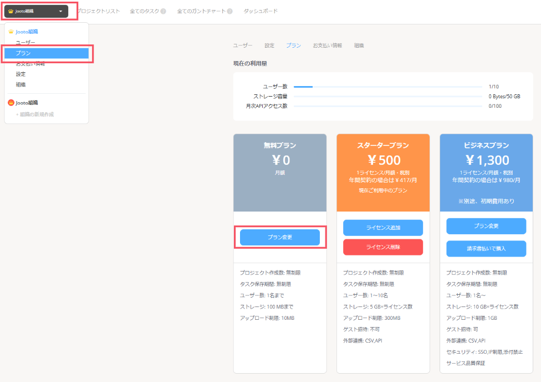
Task: Click the ユーザー数 usage progress bar
Action: point(388,87)
